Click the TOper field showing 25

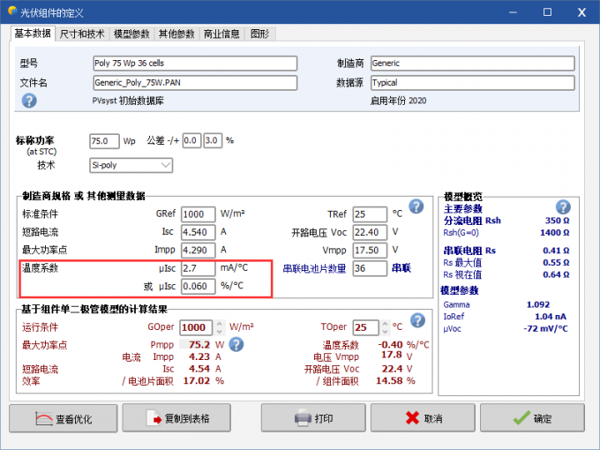click(365, 327)
